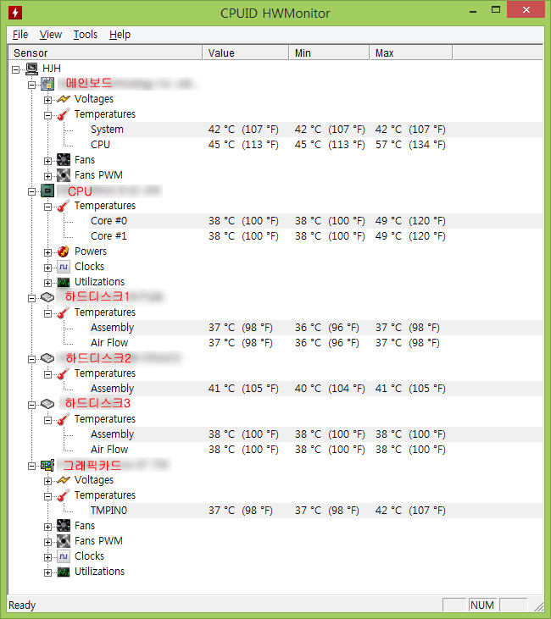Viewport: 551px width, 619px height.
Task: Minimize the HWMonitor window
Action: click(473, 10)
